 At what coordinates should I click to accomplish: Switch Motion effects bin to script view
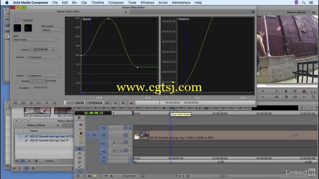[x=36, y=161]
